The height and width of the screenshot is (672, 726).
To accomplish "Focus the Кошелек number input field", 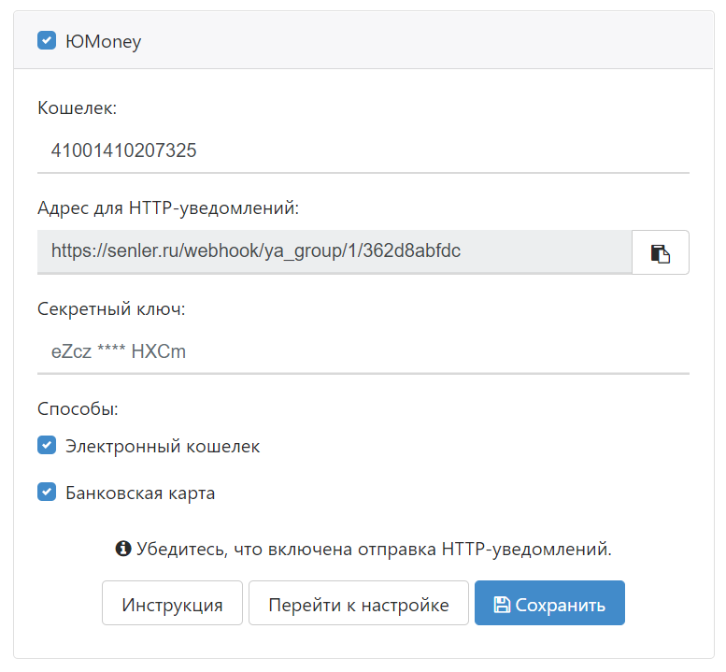I will click(363, 150).
